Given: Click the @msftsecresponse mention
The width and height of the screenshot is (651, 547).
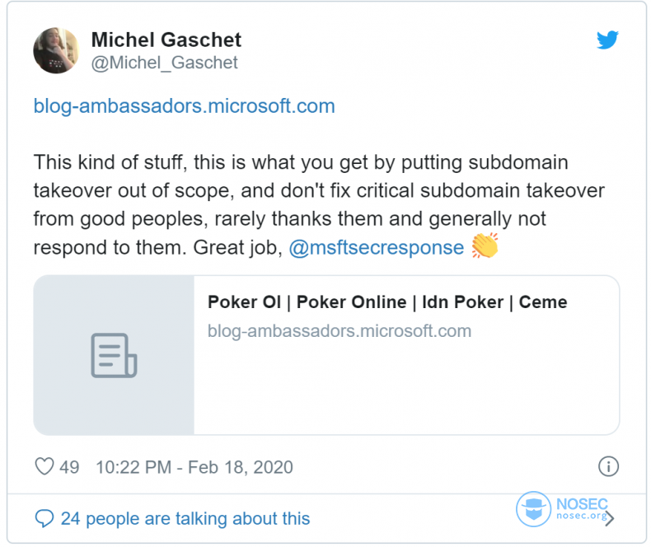Looking at the screenshot, I should [x=376, y=248].
